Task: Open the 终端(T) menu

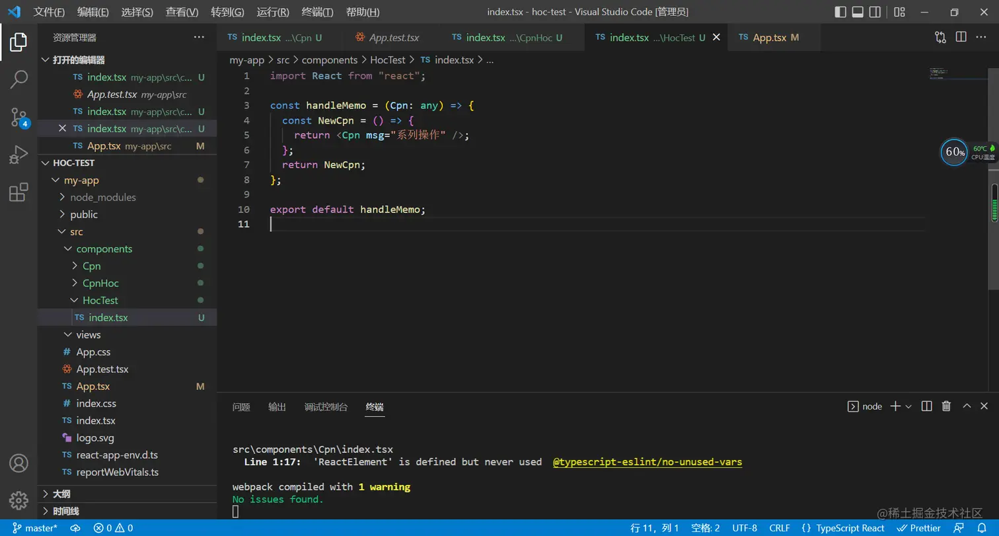Action: tap(317, 12)
